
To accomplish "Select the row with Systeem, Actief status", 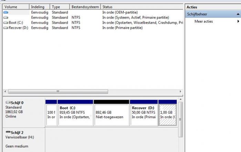I will (x=93, y=17).
